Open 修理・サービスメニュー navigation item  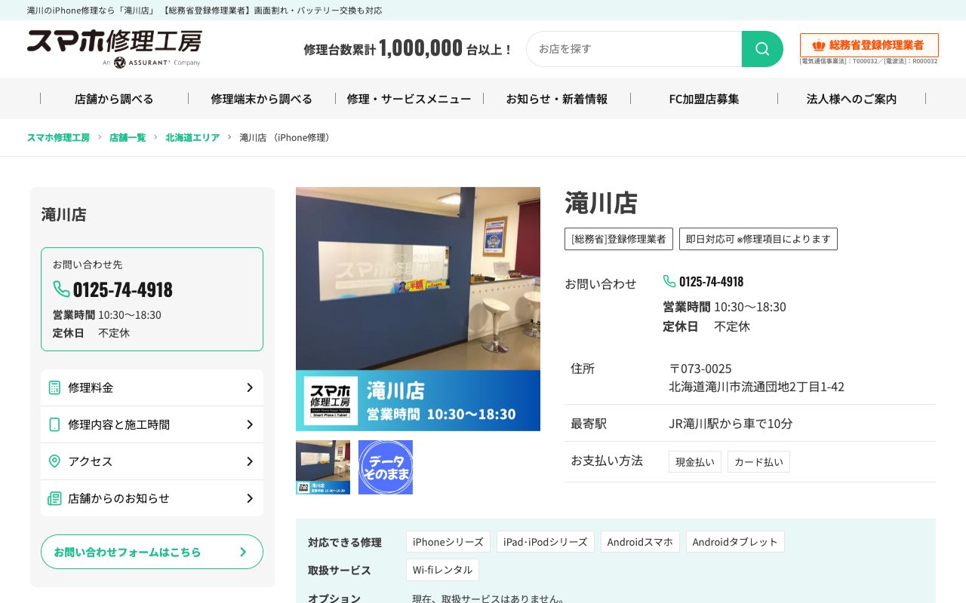pyautogui.click(x=409, y=99)
